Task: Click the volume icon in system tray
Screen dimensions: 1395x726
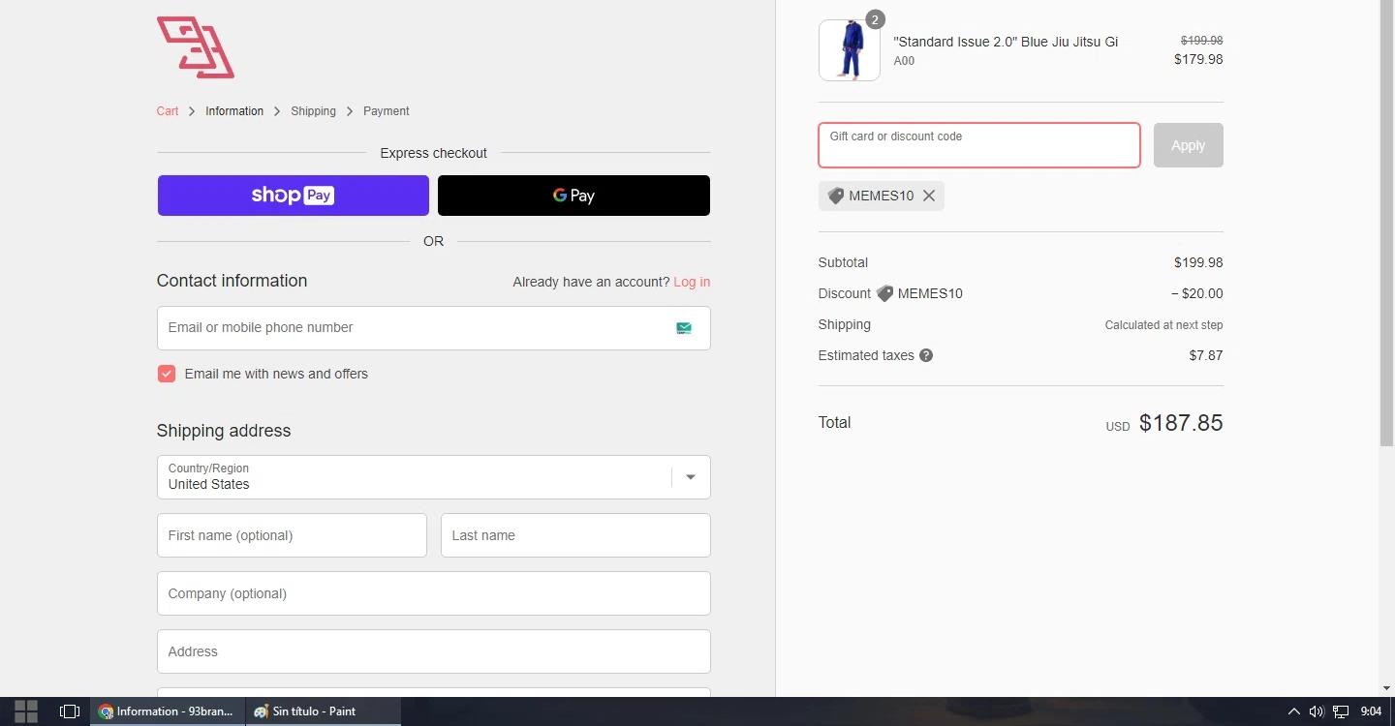Action: coord(1316,711)
